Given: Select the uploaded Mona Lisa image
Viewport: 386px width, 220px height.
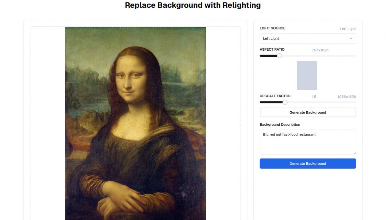Looking at the screenshot, I should tap(135, 123).
